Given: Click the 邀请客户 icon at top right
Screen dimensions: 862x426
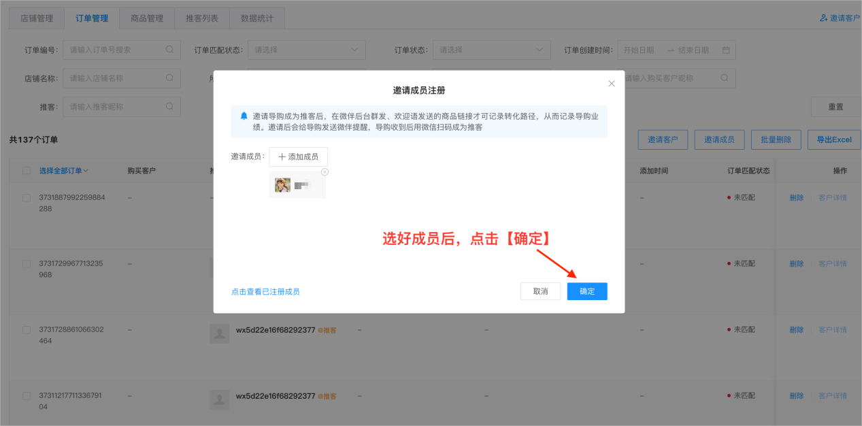Looking at the screenshot, I should click(x=823, y=18).
